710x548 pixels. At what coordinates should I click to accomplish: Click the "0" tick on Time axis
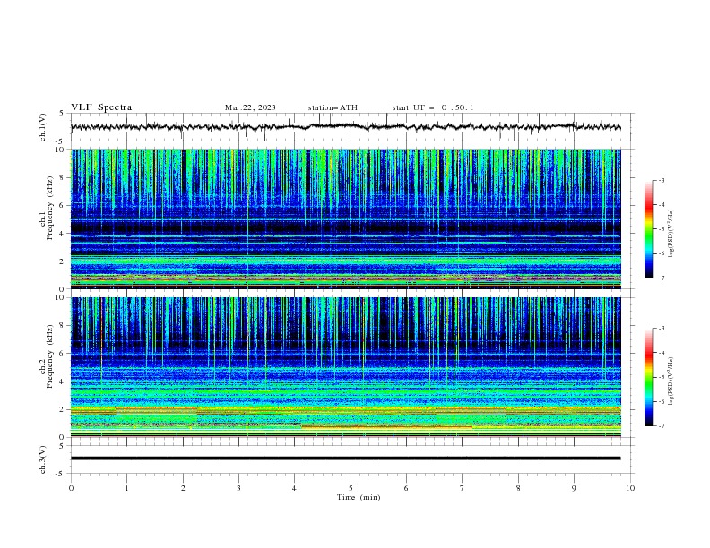point(71,488)
